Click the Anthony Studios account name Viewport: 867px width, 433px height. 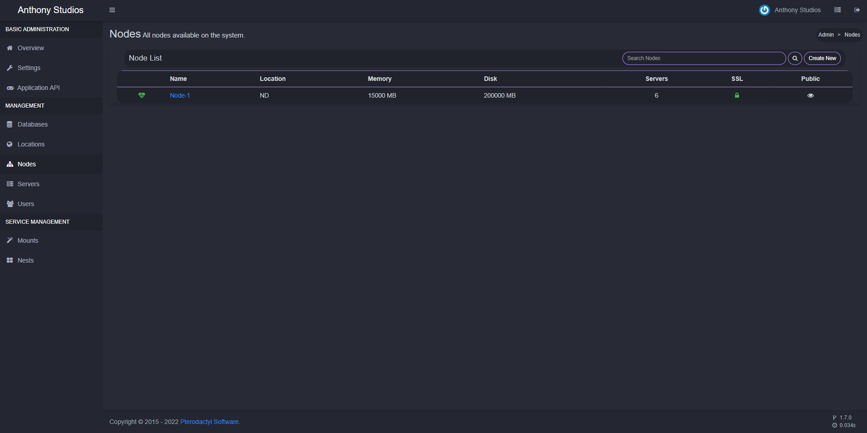(x=797, y=10)
